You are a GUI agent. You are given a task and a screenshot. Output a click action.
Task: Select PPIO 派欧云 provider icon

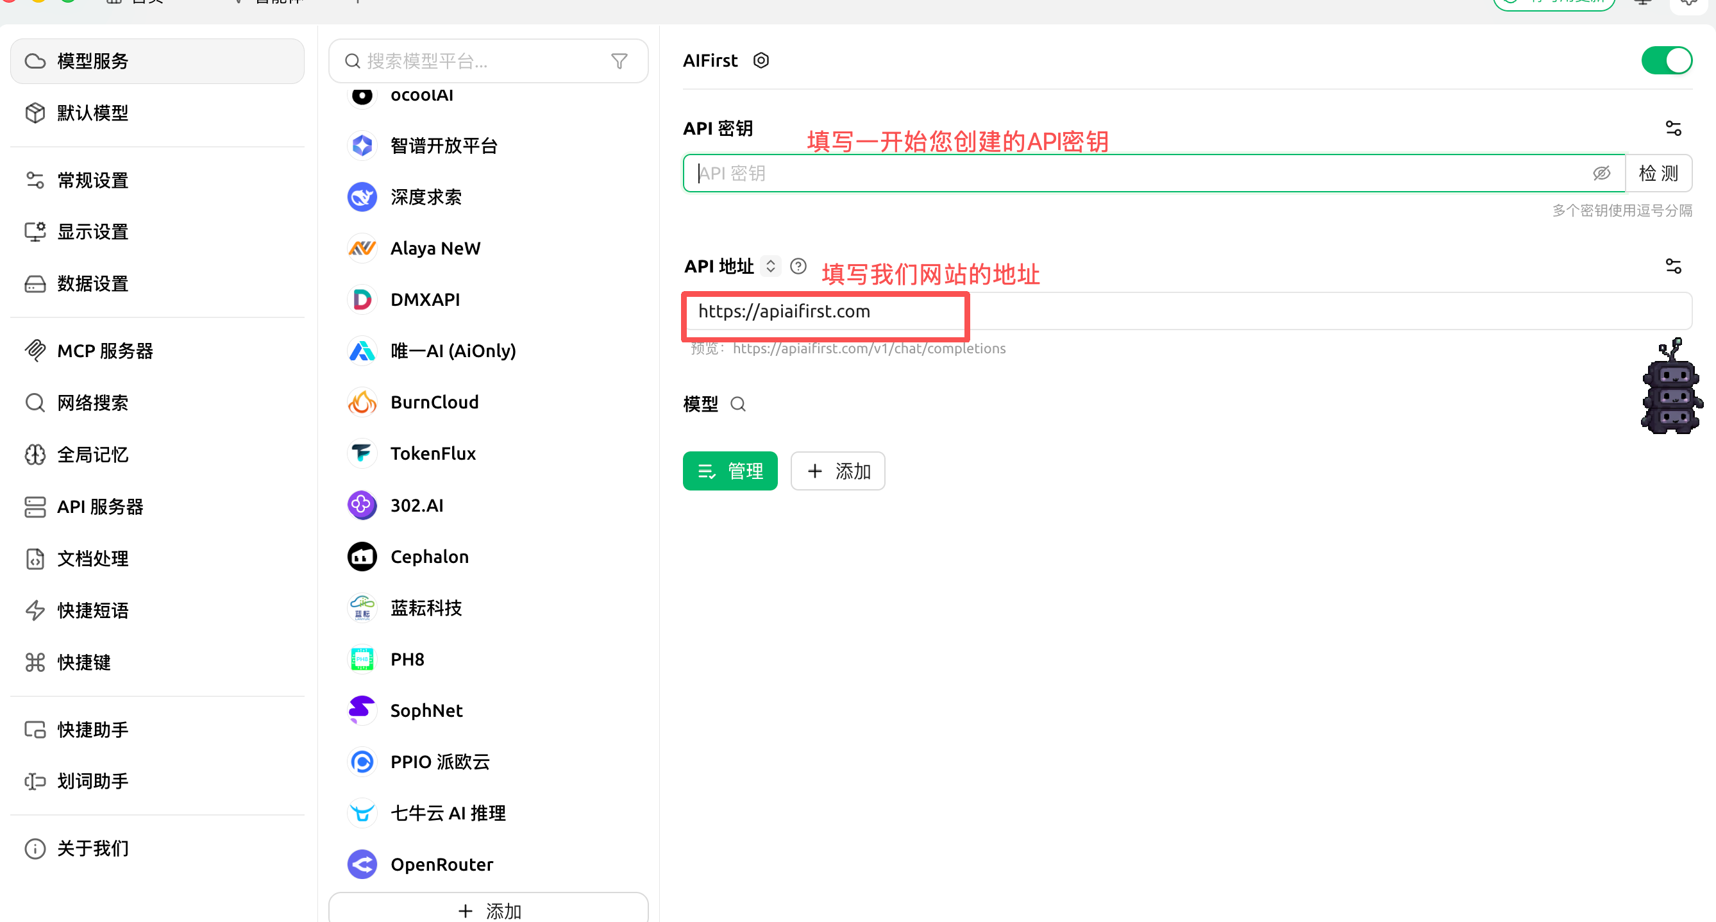coord(362,762)
